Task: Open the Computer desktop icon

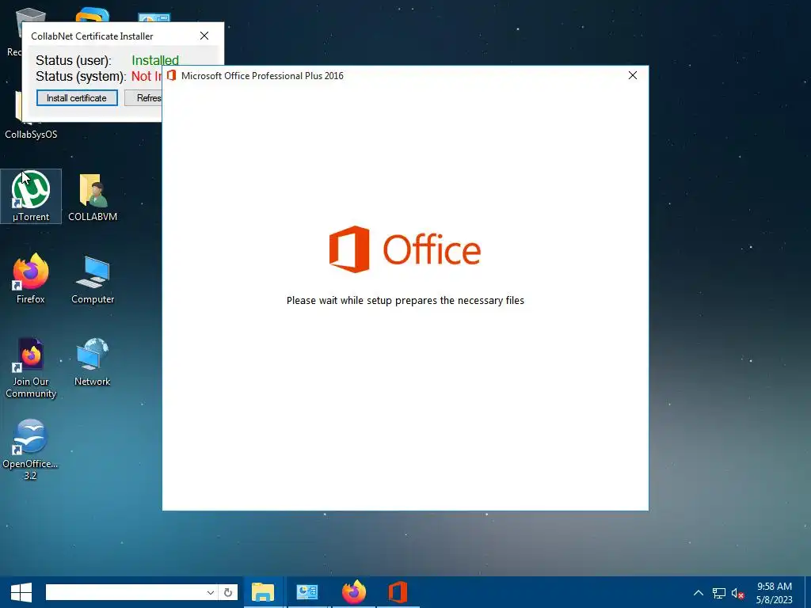Action: pos(93,278)
